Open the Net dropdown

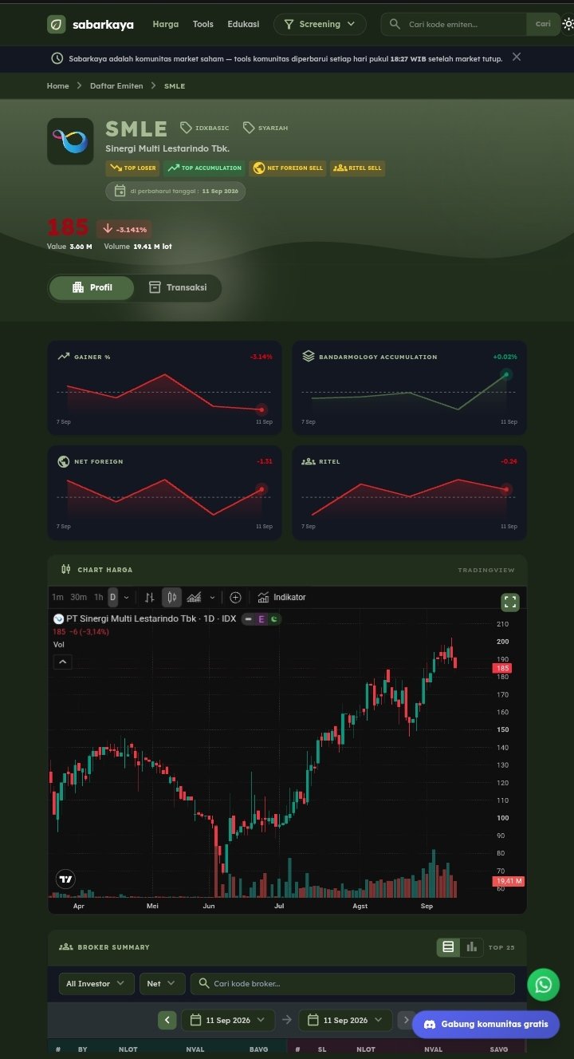163,984
